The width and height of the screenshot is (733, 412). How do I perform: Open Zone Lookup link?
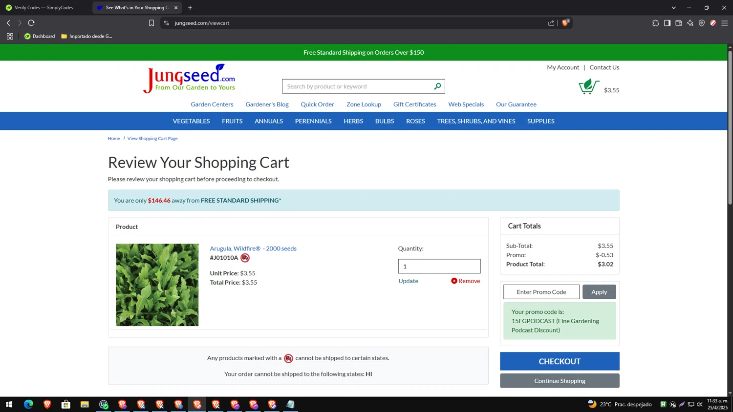coord(364,104)
